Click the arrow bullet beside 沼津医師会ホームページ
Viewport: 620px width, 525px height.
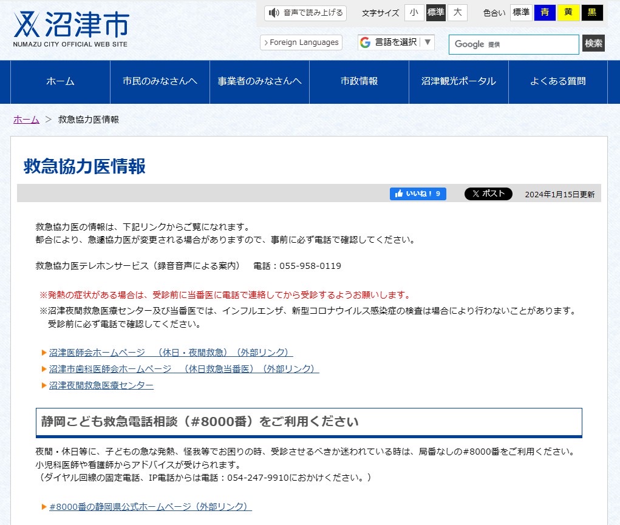pos(44,352)
